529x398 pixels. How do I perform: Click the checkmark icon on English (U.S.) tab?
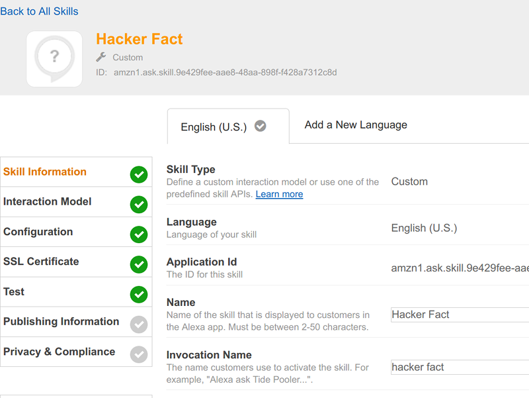tap(261, 126)
